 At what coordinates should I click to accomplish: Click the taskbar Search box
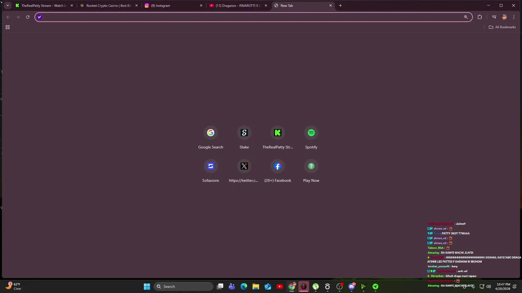(x=183, y=286)
